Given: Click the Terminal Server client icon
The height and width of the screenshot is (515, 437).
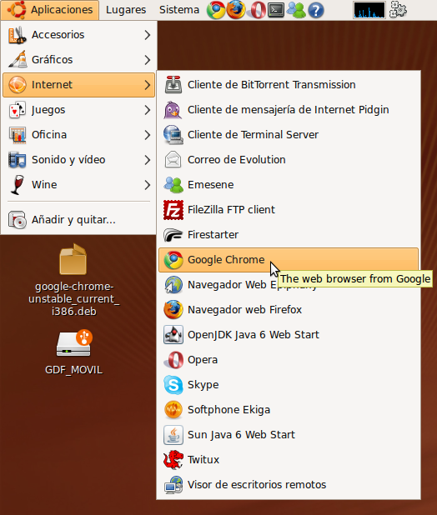Looking at the screenshot, I should 173,135.
